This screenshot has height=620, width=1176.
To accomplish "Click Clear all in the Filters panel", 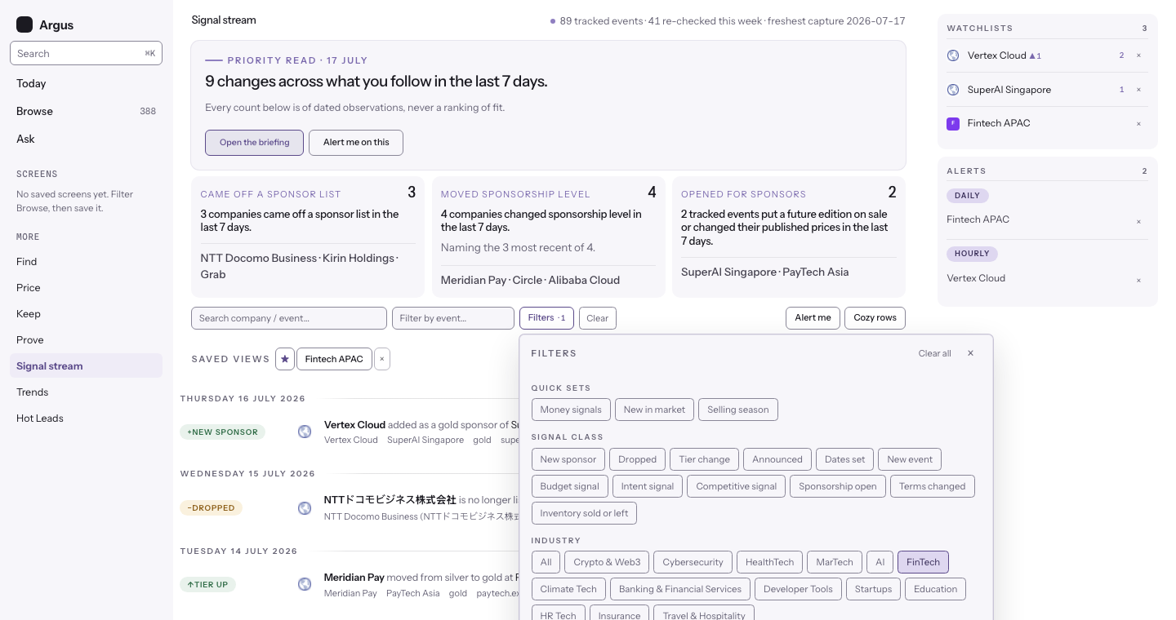I will pyautogui.click(x=935, y=353).
